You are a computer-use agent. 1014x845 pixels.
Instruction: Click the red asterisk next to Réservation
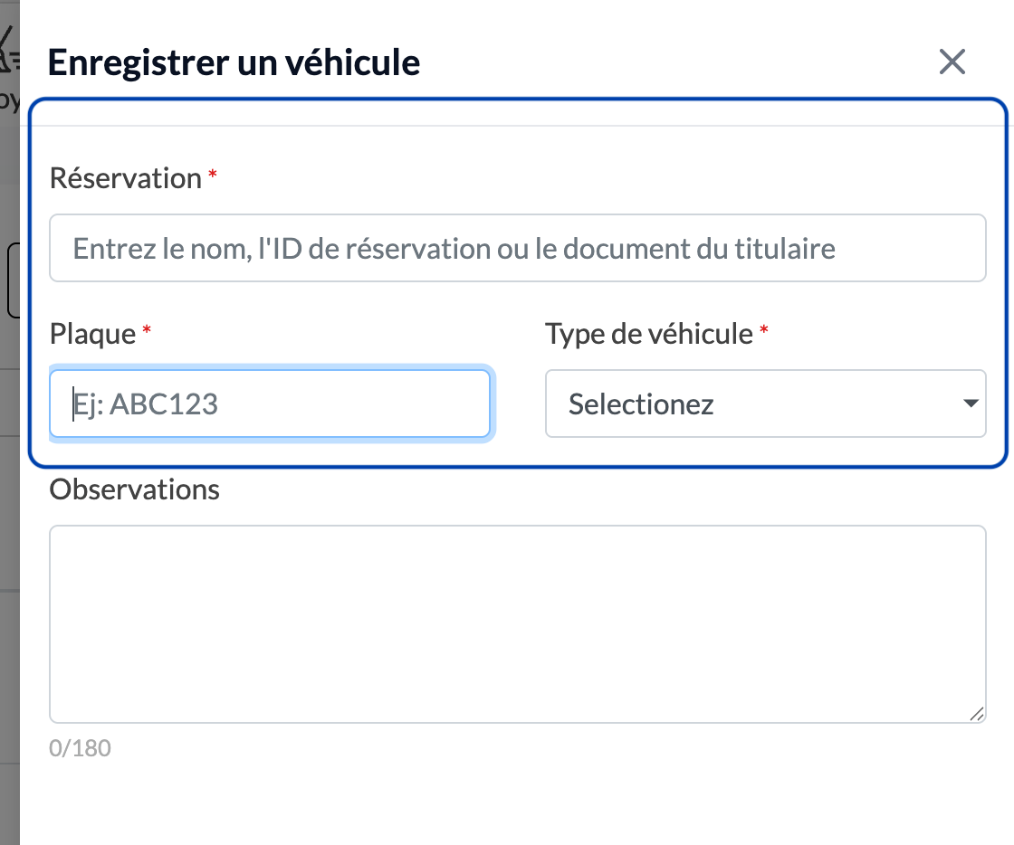[212, 175]
